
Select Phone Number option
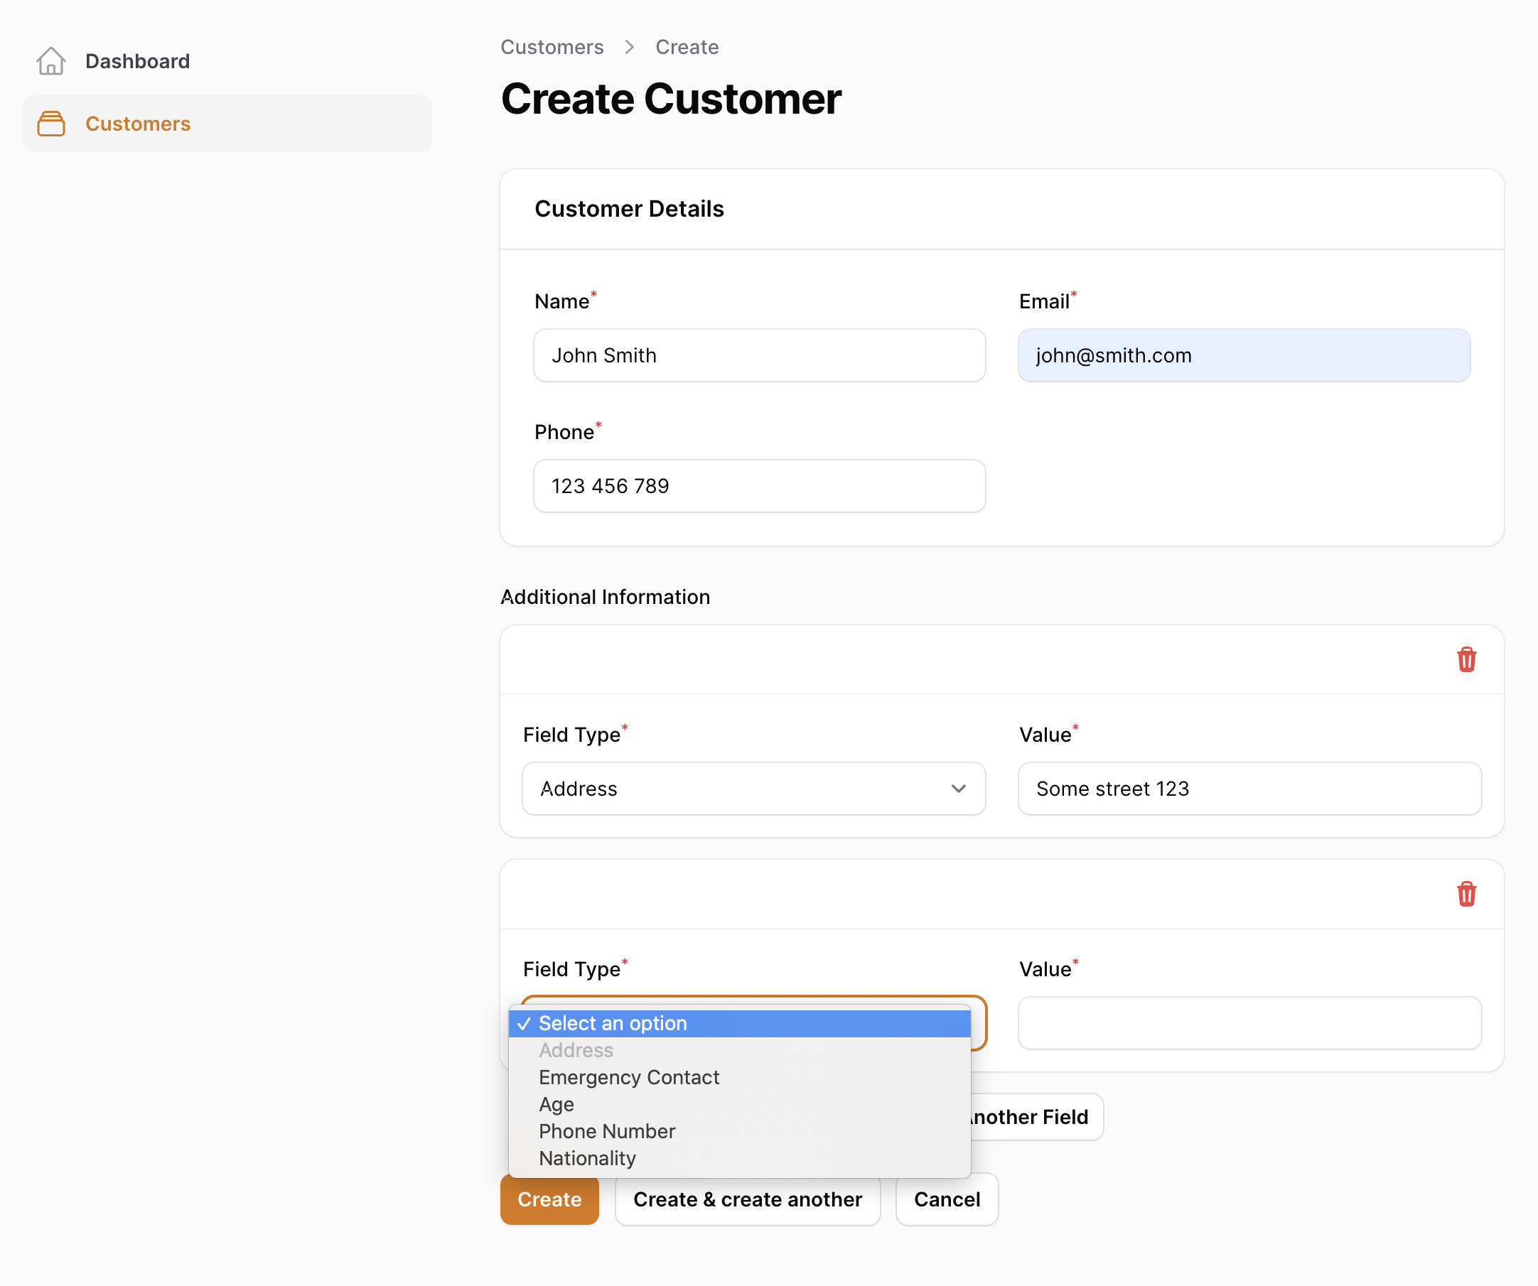pyautogui.click(x=740, y=1132)
